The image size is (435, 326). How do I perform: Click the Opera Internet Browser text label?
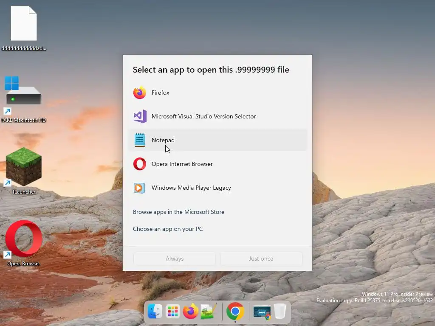pos(182,164)
